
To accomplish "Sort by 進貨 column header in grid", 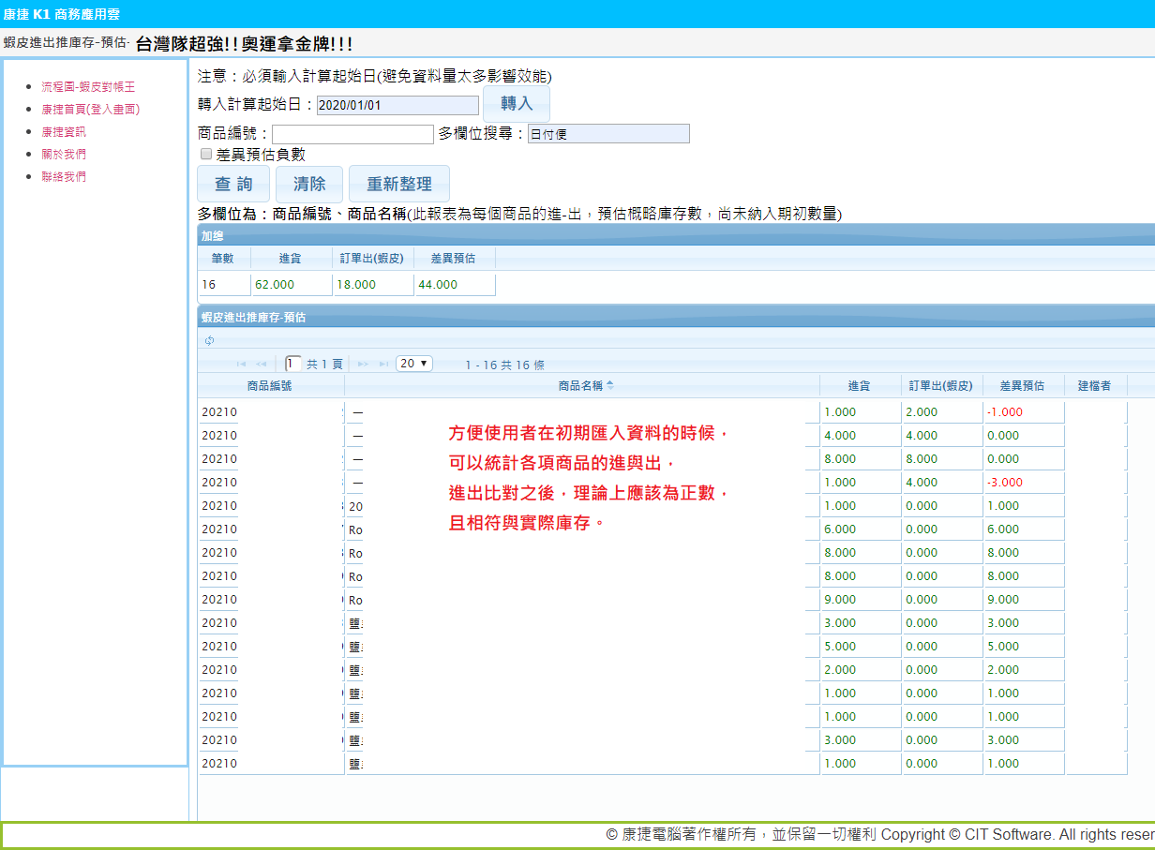I will [x=859, y=385].
